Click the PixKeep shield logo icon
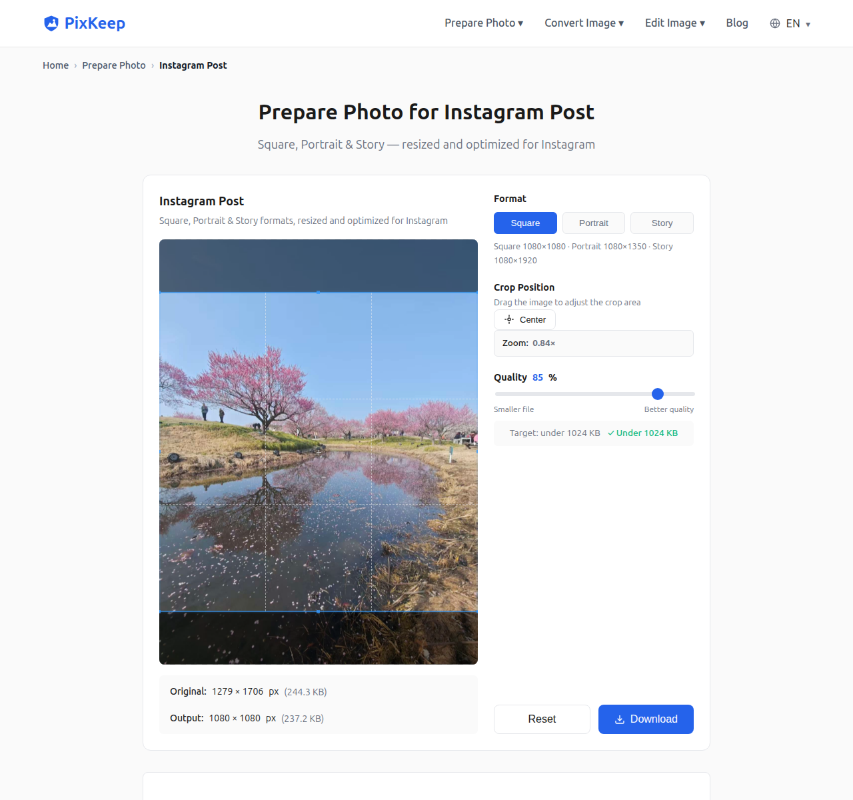This screenshot has width=853, height=800. point(51,23)
